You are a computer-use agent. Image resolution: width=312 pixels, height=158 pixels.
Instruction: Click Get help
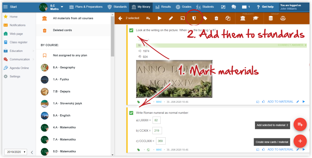point(265,7)
